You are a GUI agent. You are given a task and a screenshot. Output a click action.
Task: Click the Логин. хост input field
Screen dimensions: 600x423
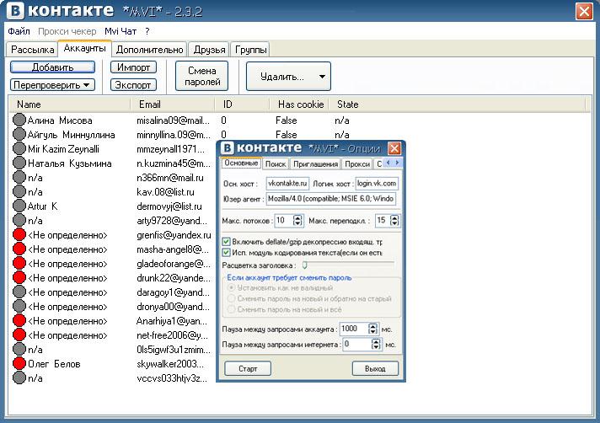coord(377,183)
